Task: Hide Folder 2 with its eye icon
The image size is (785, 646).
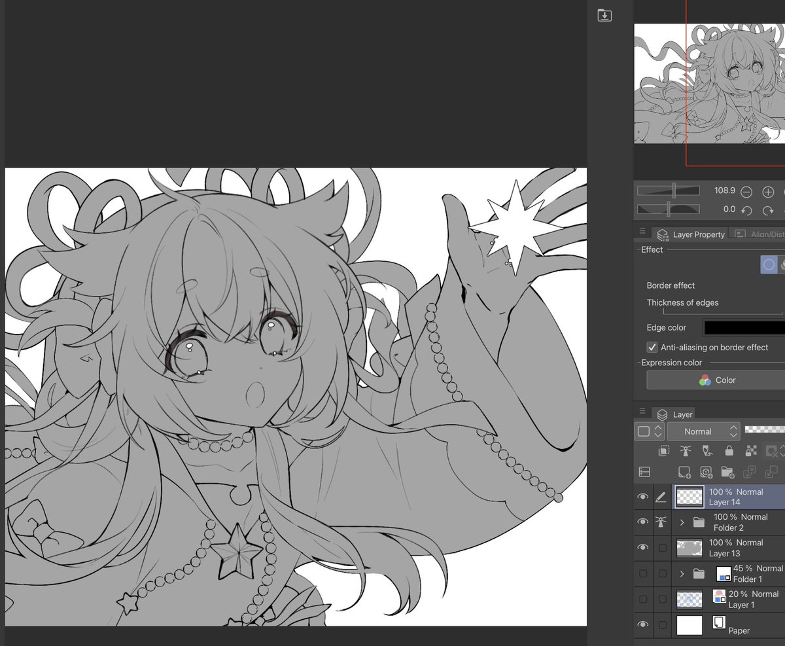Action: point(643,522)
